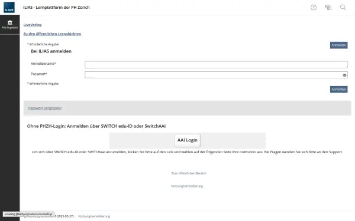Open the footer Nutzungsvereinbarung link
This screenshot has width=355, height=221.
tap(94, 216)
